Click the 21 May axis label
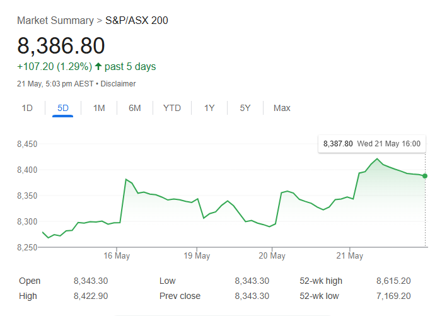The width and height of the screenshot is (447, 316). (349, 255)
